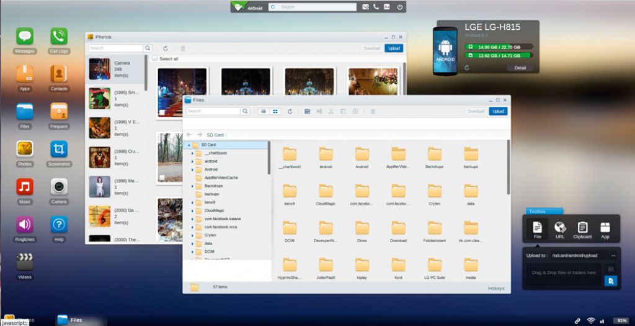
Task: Switch Files to grid view
Action: [x=275, y=111]
